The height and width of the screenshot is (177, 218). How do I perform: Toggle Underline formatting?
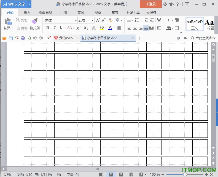coord(61,28)
